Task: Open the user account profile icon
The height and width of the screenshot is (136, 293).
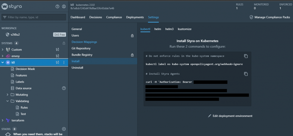Action: pos(64,7)
